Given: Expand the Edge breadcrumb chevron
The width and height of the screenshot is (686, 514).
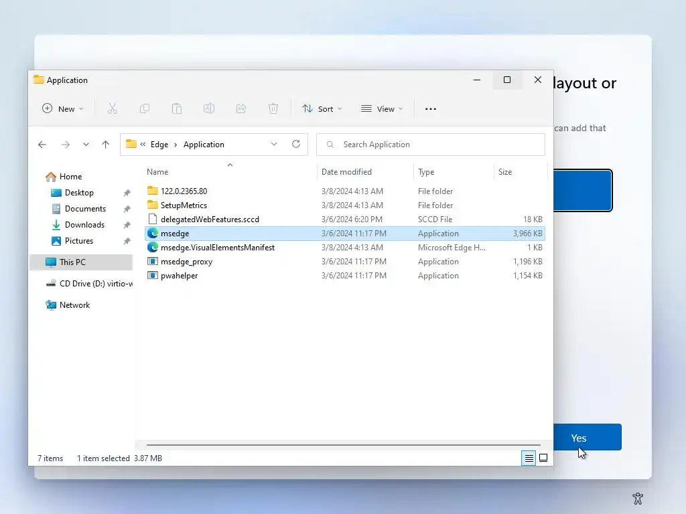Looking at the screenshot, I should pyautogui.click(x=176, y=145).
